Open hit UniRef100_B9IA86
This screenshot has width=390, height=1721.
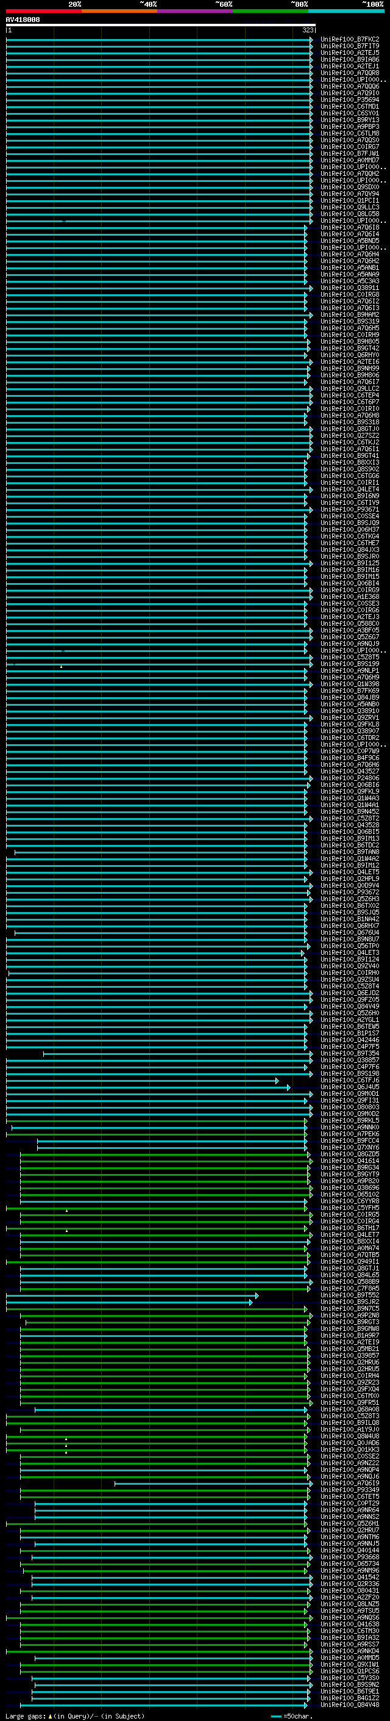point(350,59)
